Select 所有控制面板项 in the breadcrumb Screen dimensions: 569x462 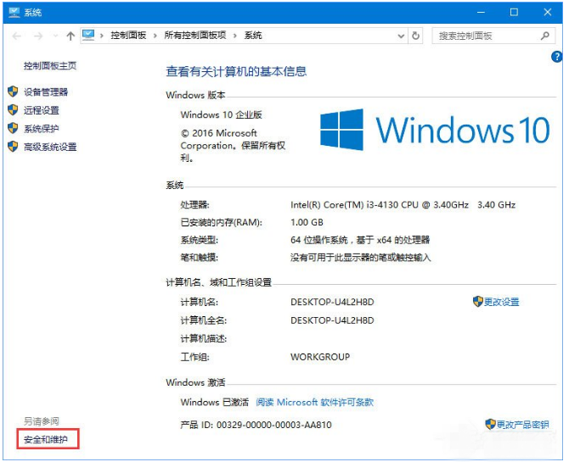coord(195,36)
